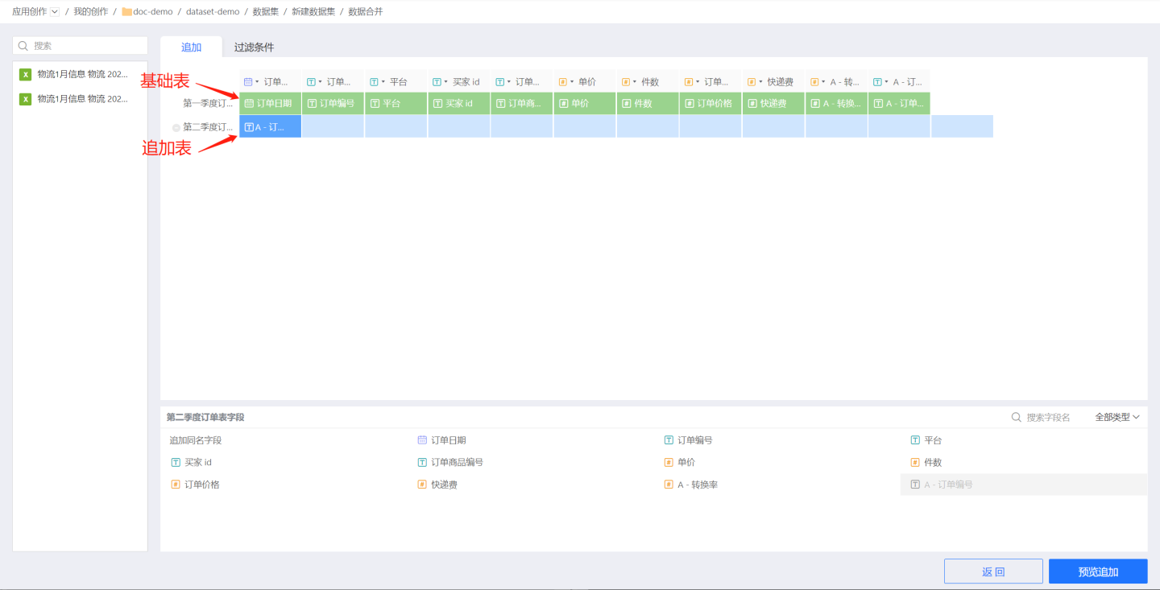Click the text icon beside 买家 id field
This screenshot has width=1160, height=590.
pos(176,463)
